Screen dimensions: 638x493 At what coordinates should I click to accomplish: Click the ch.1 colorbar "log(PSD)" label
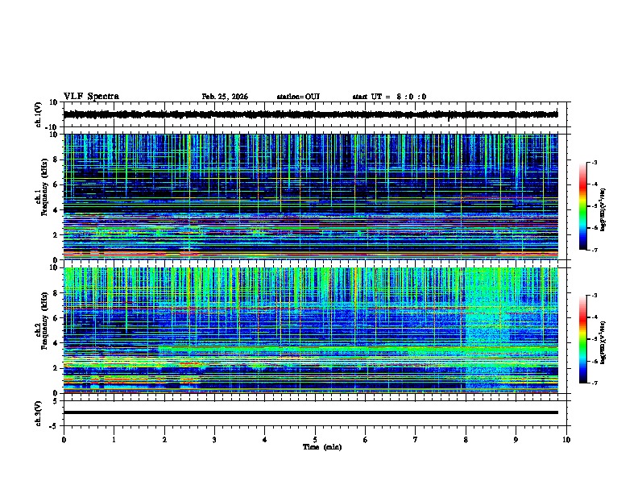[603, 210]
